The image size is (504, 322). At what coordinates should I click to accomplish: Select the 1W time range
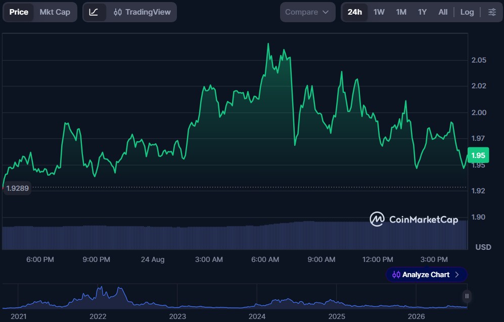379,12
